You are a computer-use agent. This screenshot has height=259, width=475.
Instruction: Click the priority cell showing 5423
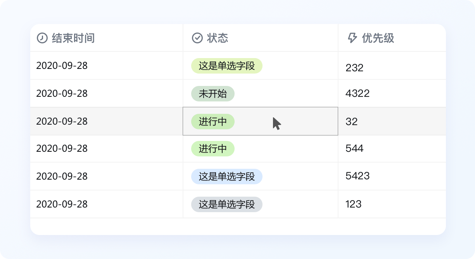point(358,176)
